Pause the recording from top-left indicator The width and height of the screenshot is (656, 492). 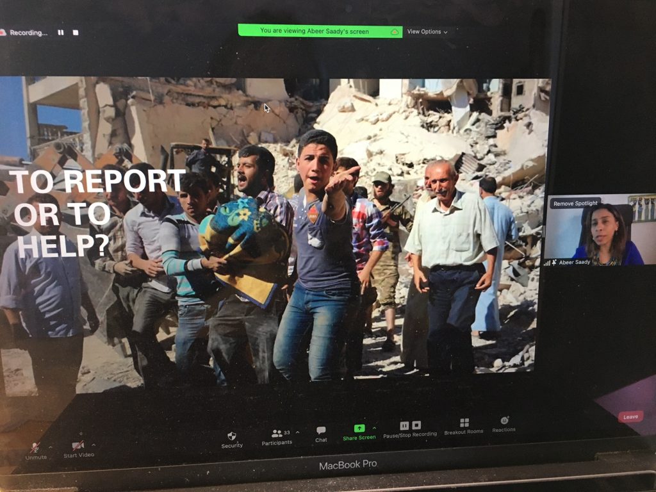(61, 32)
